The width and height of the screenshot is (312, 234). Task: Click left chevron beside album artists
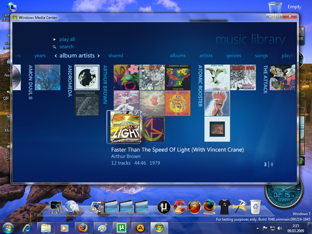click(56, 56)
